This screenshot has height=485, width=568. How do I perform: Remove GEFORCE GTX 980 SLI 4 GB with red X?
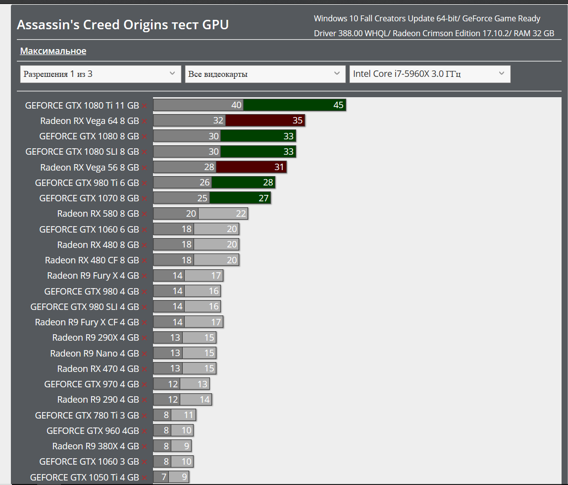click(x=145, y=307)
